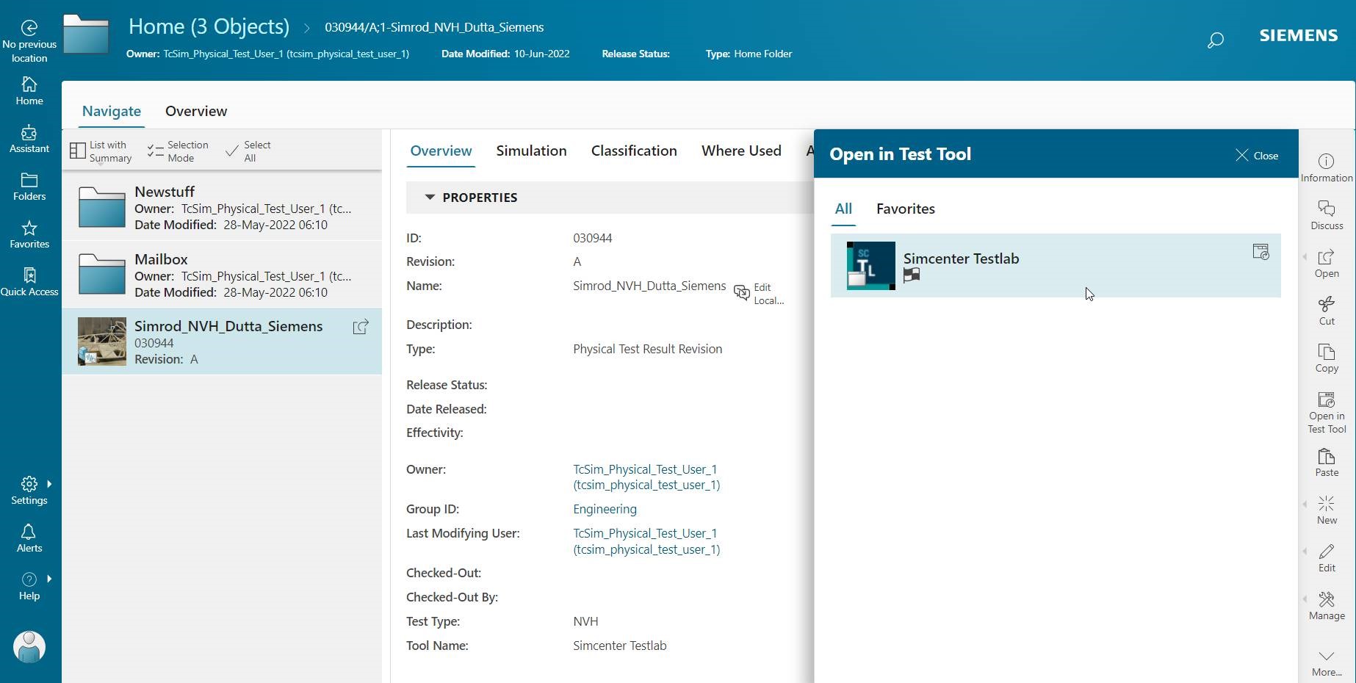
Task: Open the Engineering group link
Action: click(604, 508)
